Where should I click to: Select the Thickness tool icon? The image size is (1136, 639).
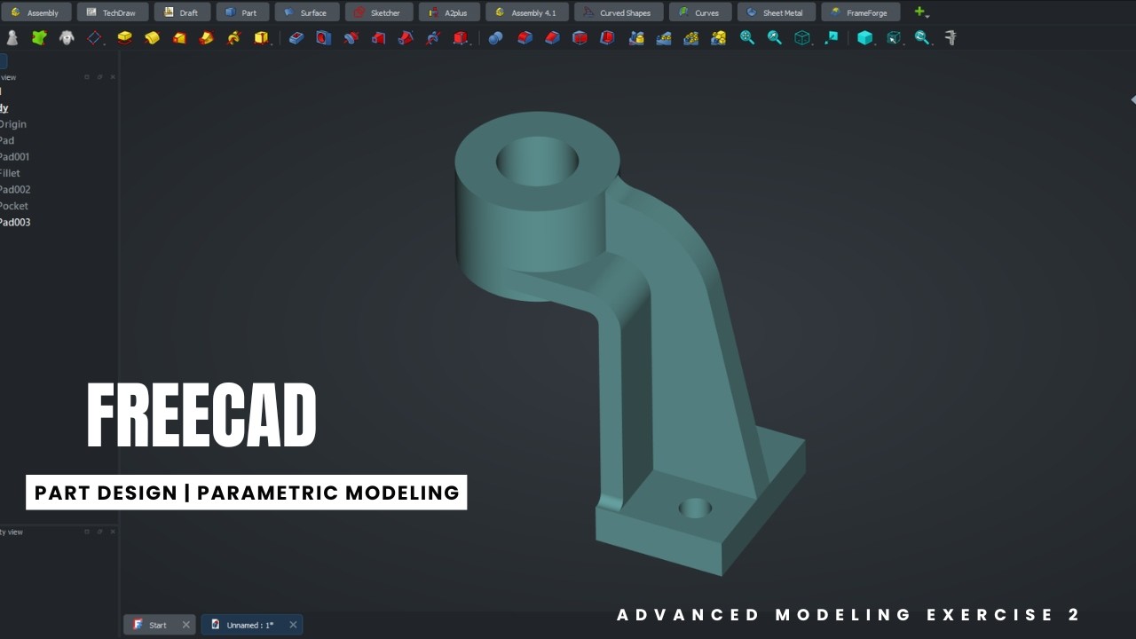click(x=607, y=37)
